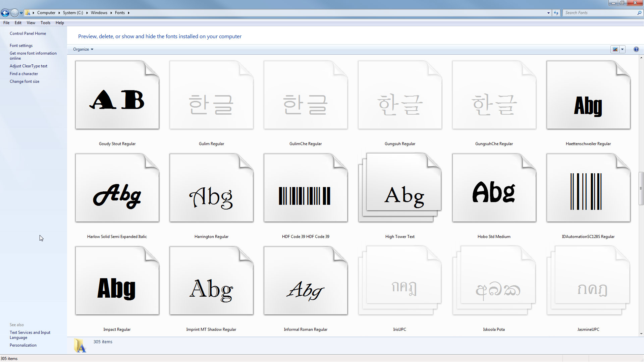
Task: Click the Hobo Std Medium font icon
Action: (494, 188)
